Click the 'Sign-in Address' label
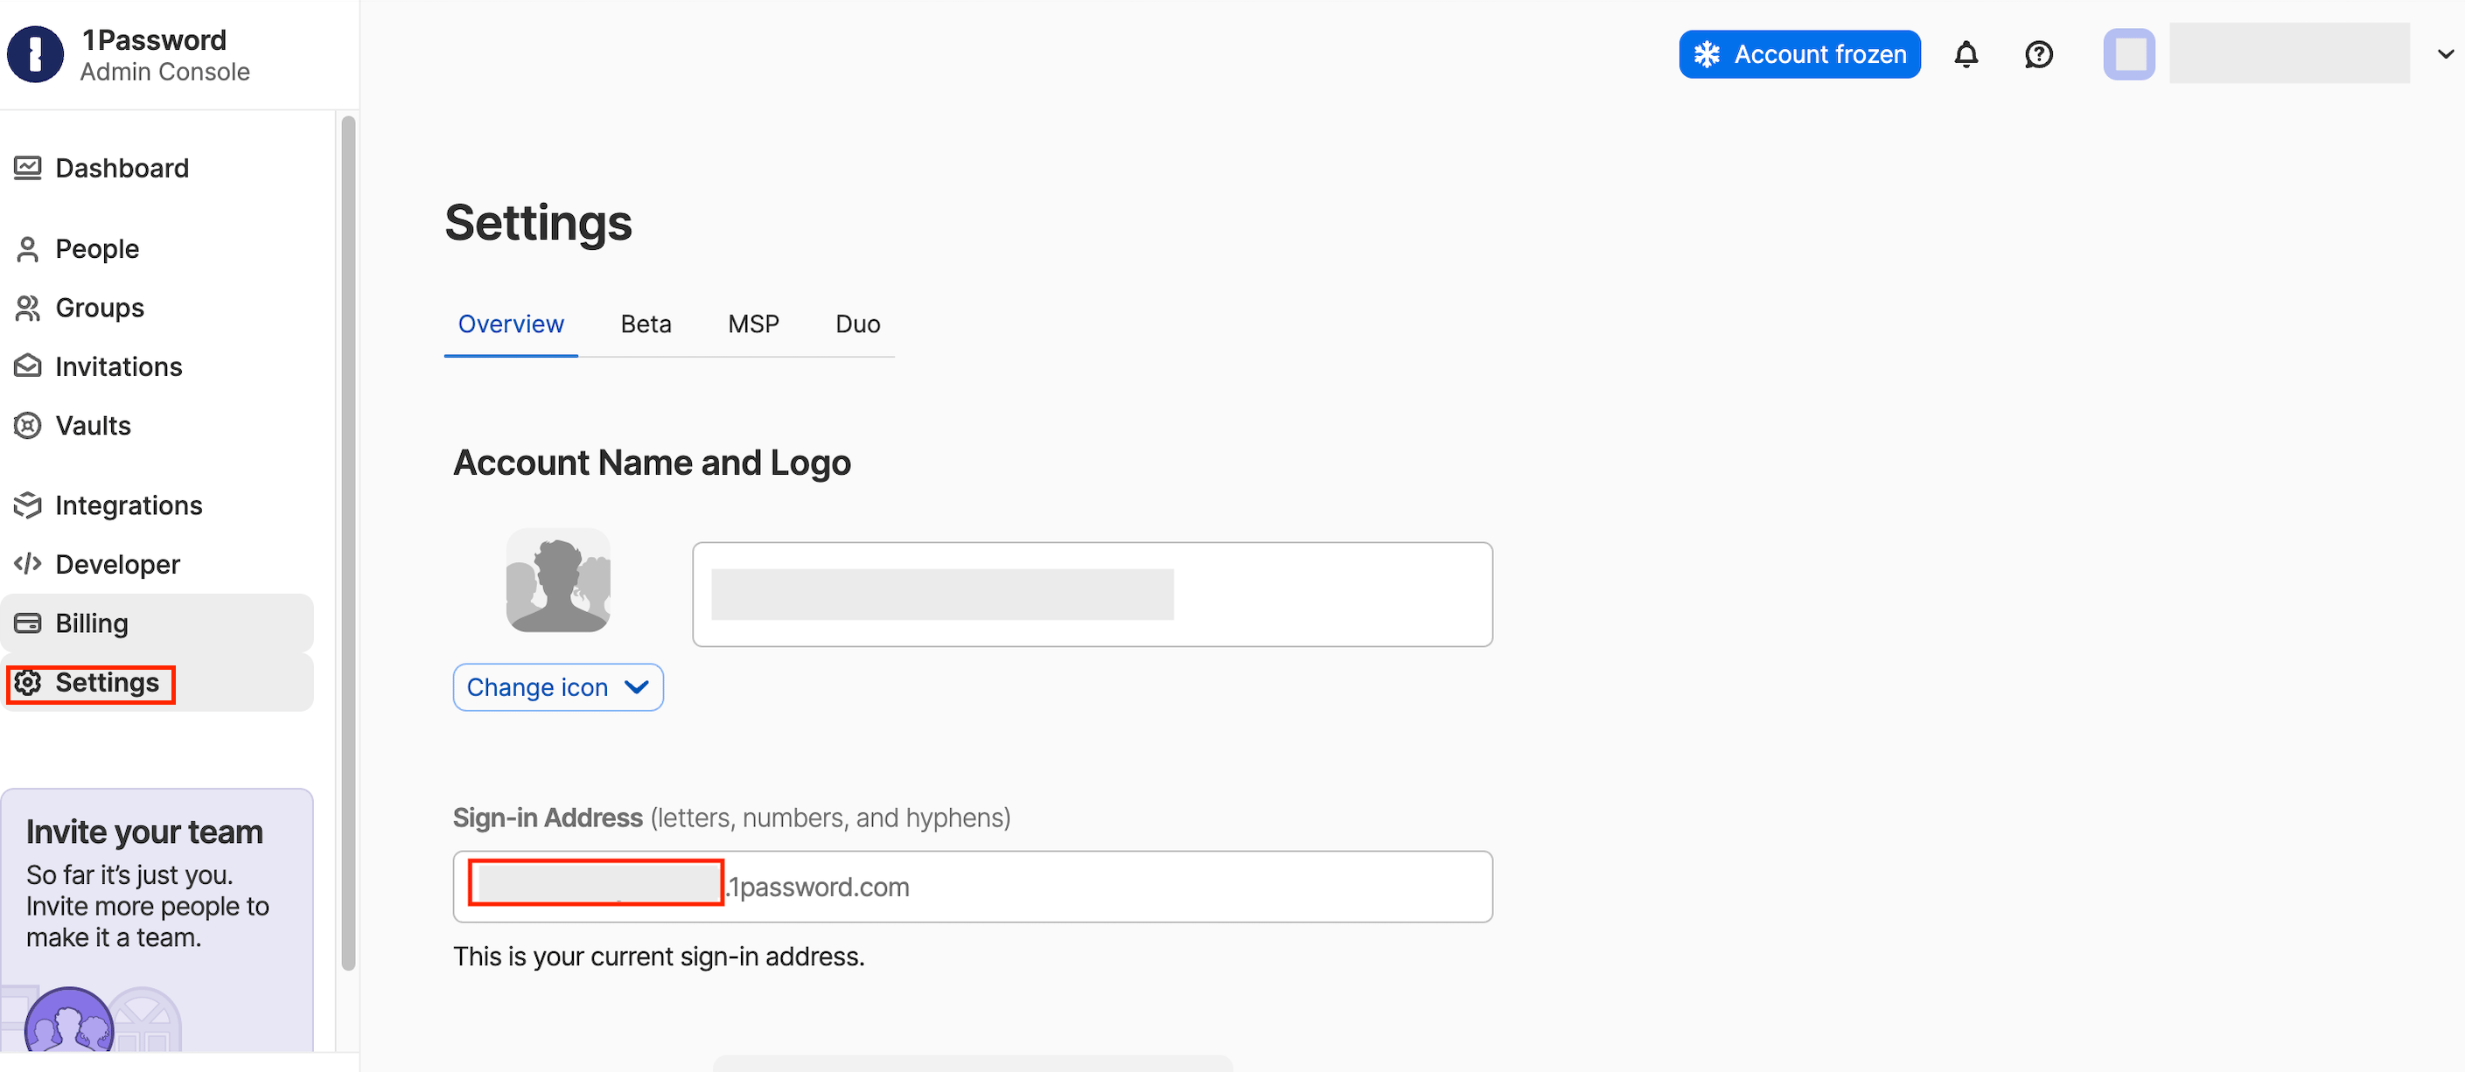 548,818
